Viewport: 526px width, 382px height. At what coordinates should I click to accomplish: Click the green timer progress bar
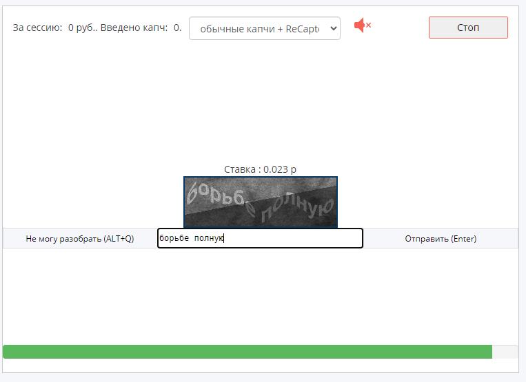coord(247,352)
